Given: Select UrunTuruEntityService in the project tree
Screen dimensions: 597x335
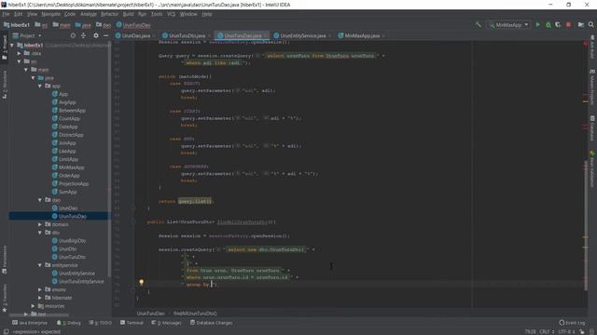Looking at the screenshot, I should tap(81, 281).
